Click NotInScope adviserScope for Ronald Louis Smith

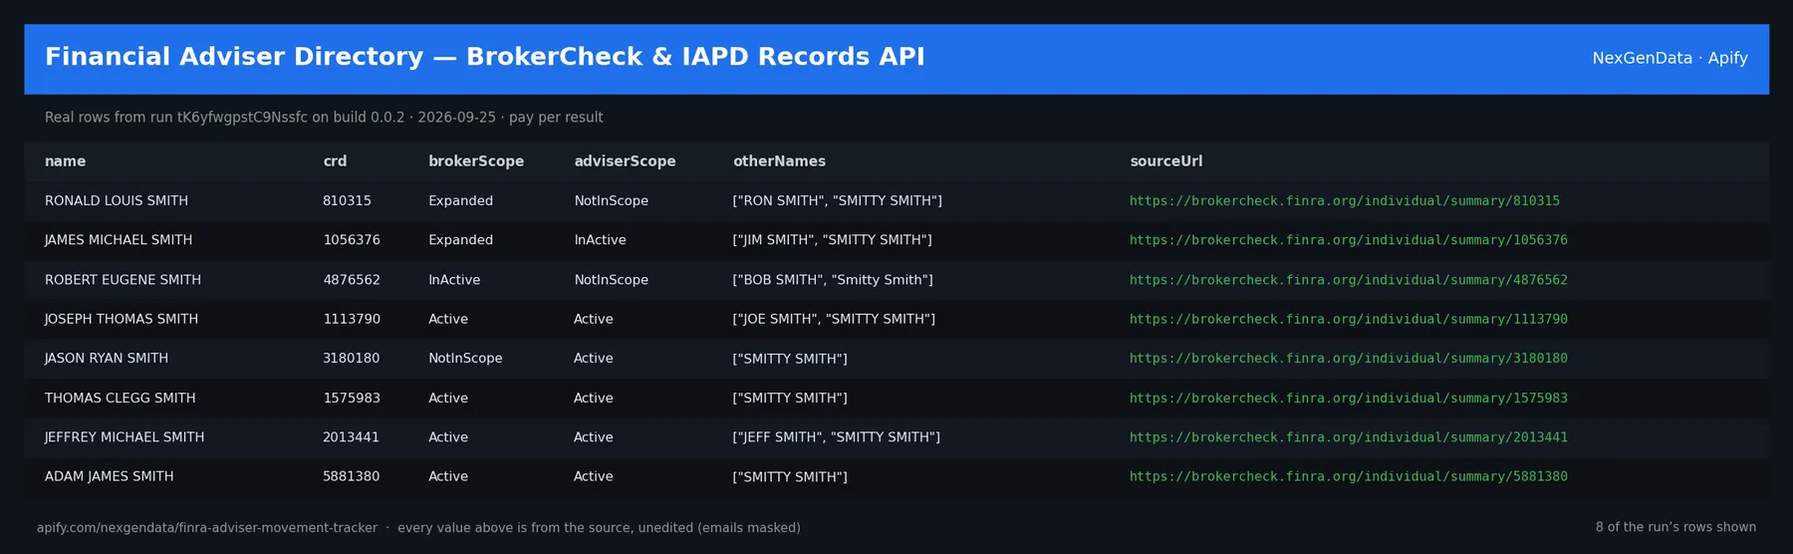611,201
